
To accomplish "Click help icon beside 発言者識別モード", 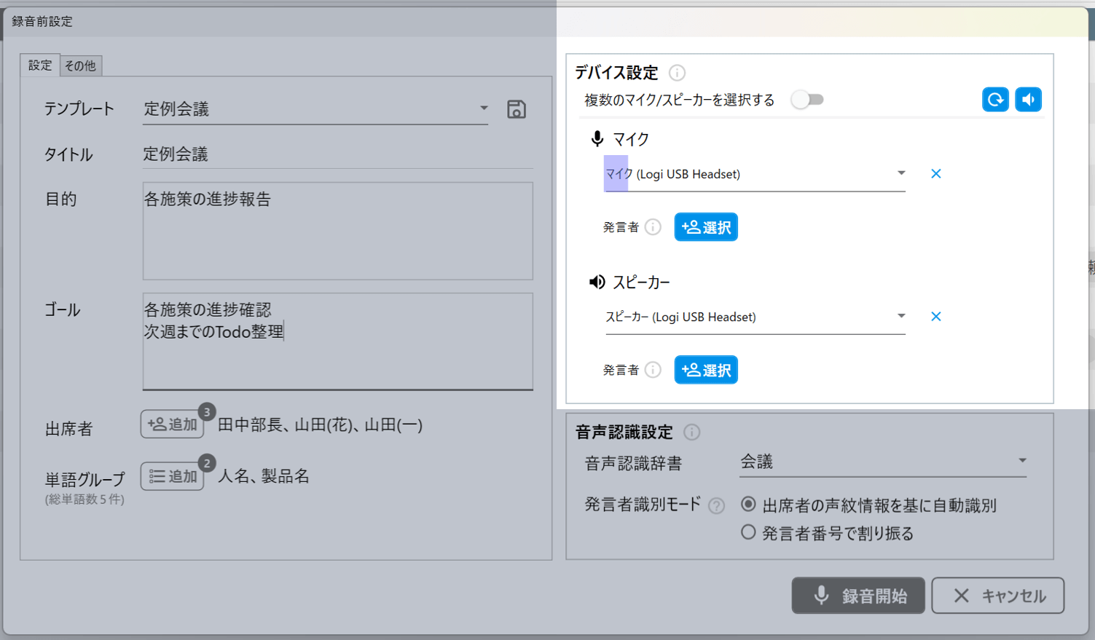I will click(x=716, y=506).
